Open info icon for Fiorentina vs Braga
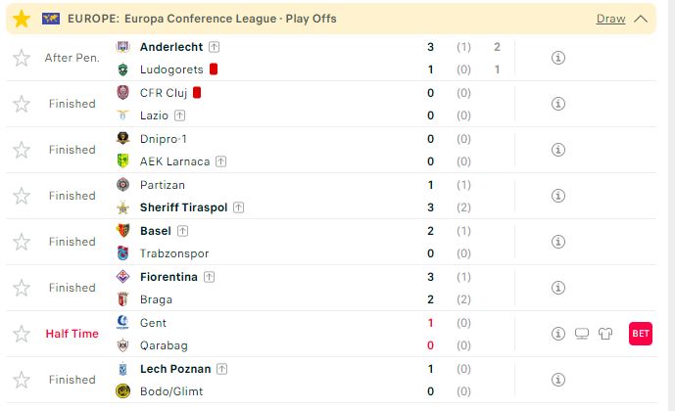The height and width of the screenshot is (411, 675). (x=557, y=288)
